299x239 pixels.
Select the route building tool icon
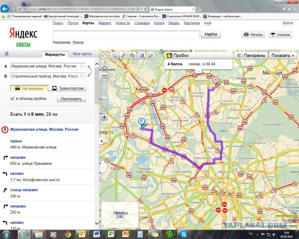click(132, 56)
